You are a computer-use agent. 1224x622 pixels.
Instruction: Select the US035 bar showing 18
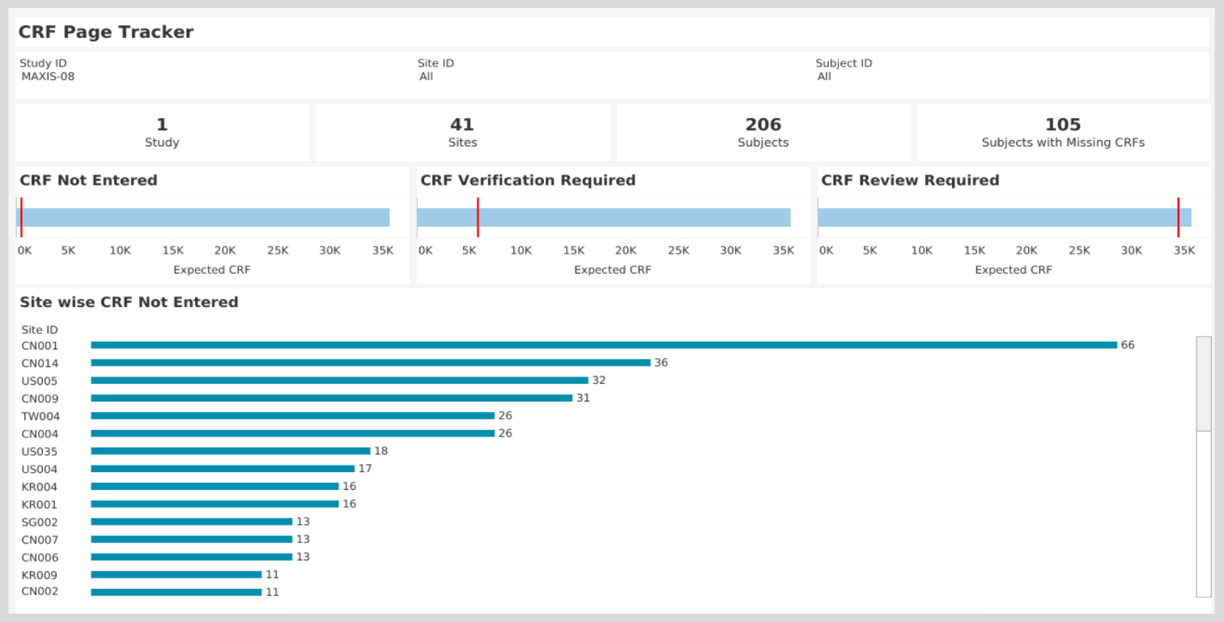230,451
